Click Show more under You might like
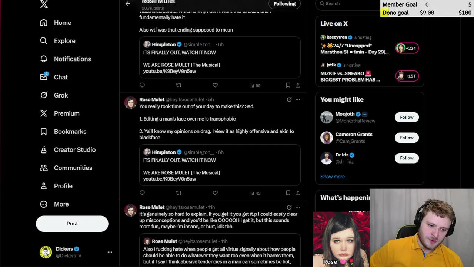This screenshot has width=474, height=267. 333,177
